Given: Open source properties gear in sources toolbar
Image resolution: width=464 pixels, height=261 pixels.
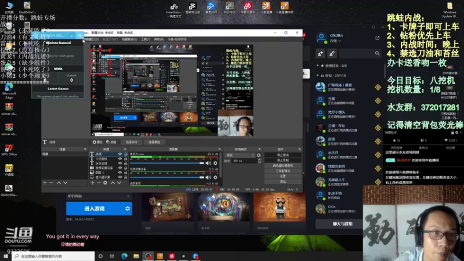Looking at the screenshot, I should click(105, 183).
